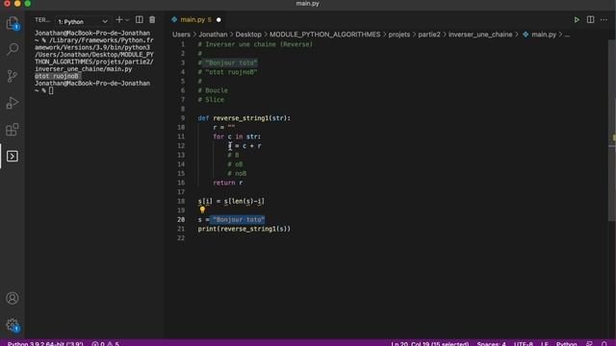Screen dimensions: 616x346
Task: Click the feedback icon in status bar
Action: pos(589,343)
